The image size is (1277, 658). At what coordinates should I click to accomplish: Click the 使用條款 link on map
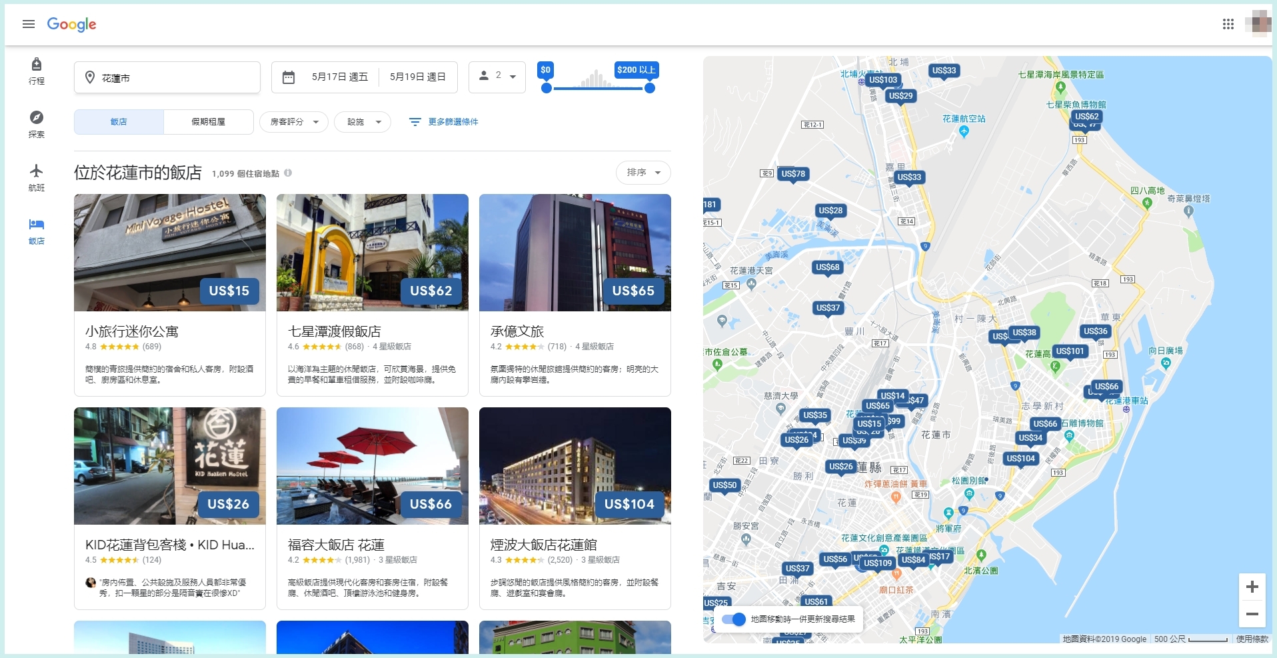(1252, 639)
